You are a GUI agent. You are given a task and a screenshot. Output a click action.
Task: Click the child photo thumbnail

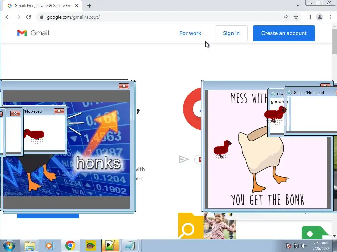220,226
